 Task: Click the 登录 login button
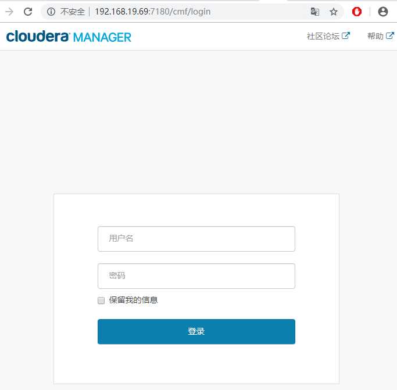[196, 331]
